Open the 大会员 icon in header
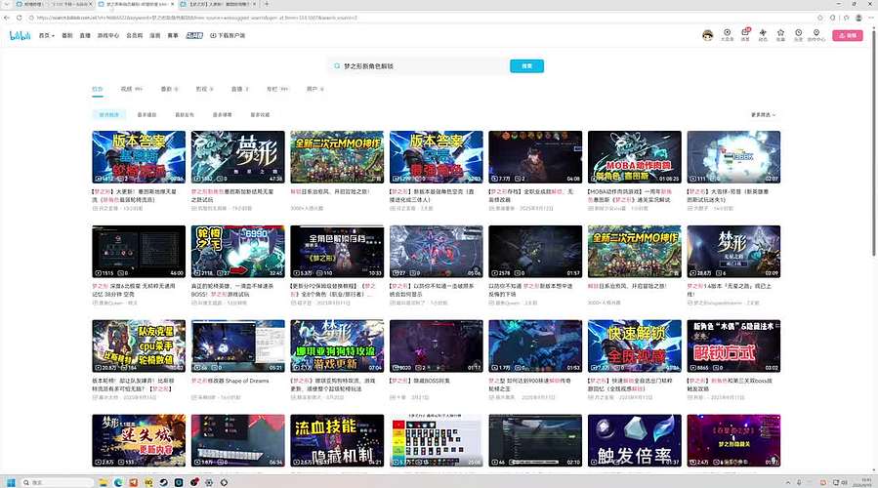The height and width of the screenshot is (488, 878). click(727, 35)
